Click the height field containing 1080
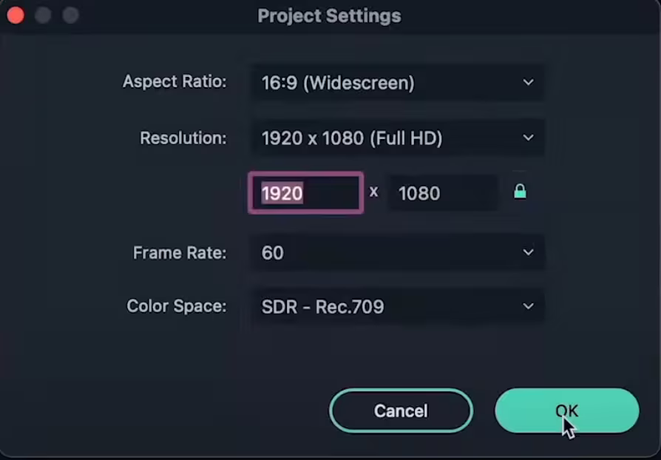The height and width of the screenshot is (460, 661). [442, 193]
